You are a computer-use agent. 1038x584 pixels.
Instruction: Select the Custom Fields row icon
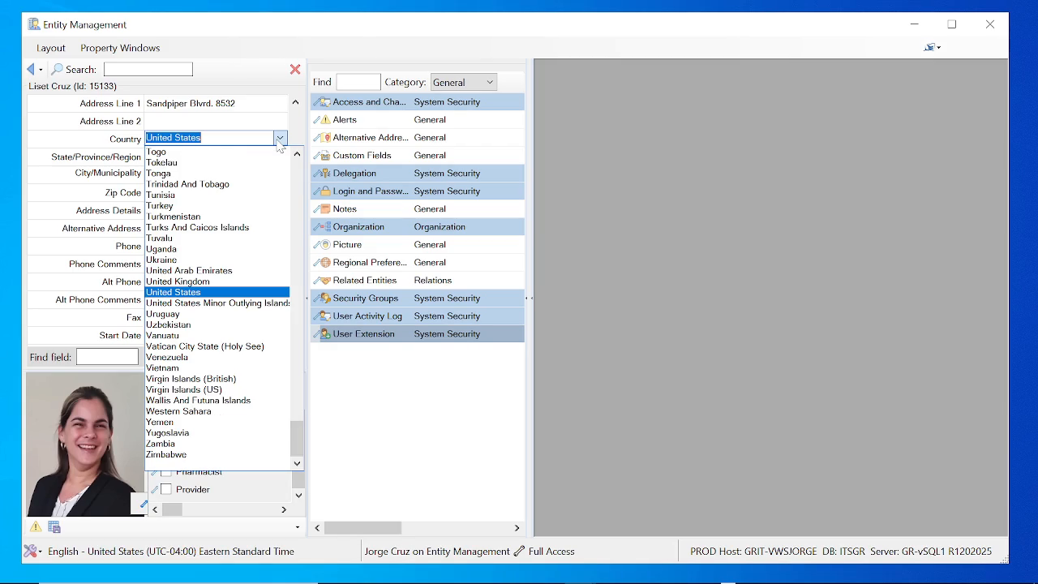click(324, 156)
